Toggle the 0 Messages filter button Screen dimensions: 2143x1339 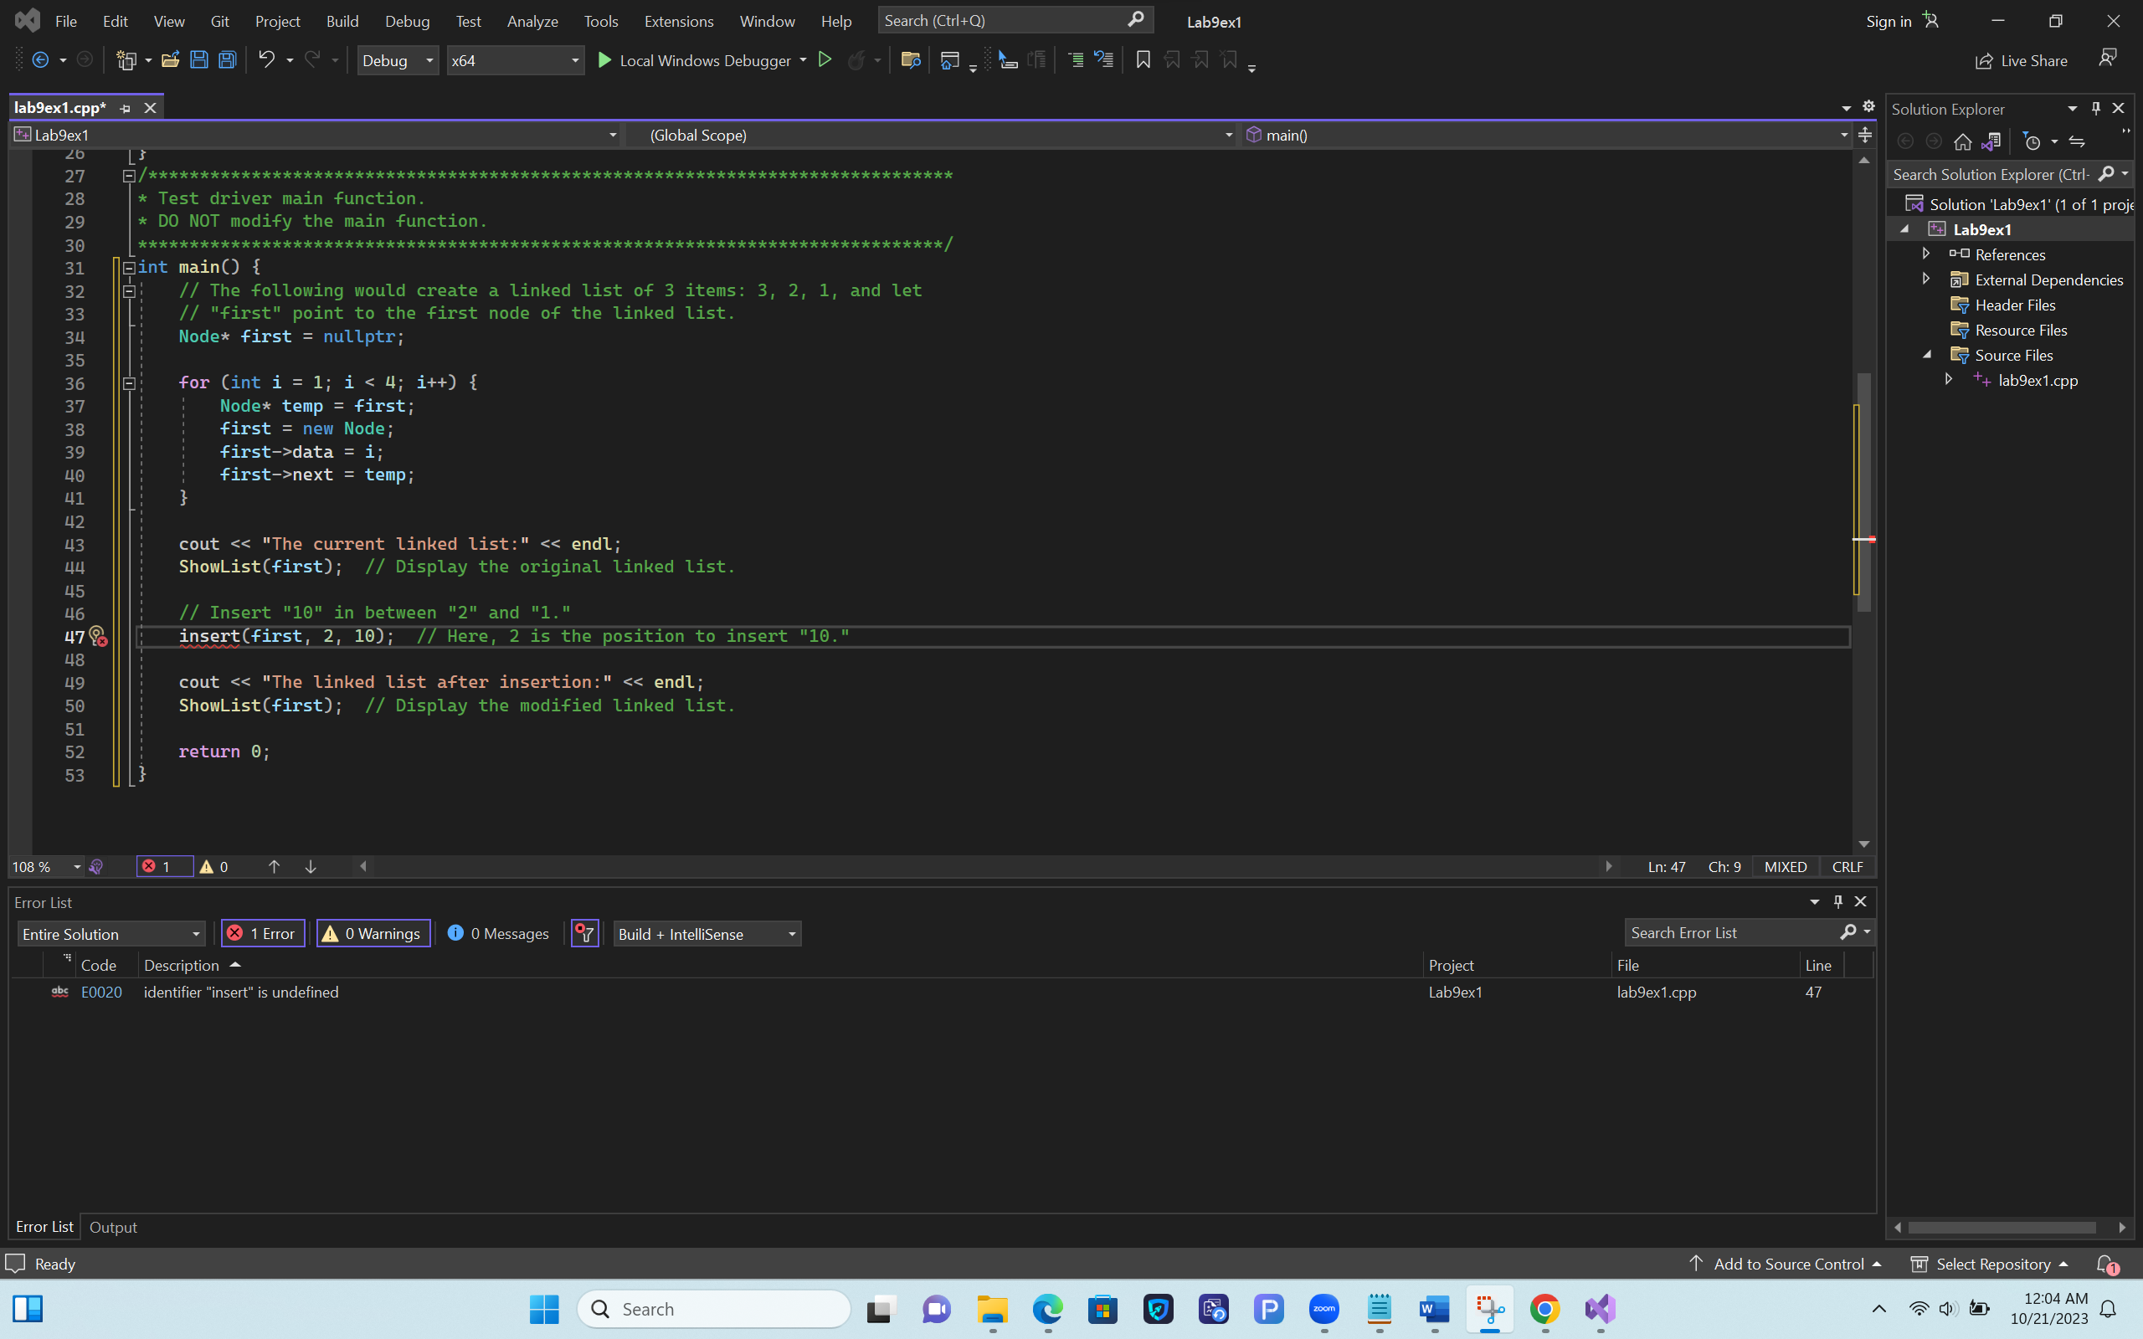pyautogui.click(x=498, y=933)
